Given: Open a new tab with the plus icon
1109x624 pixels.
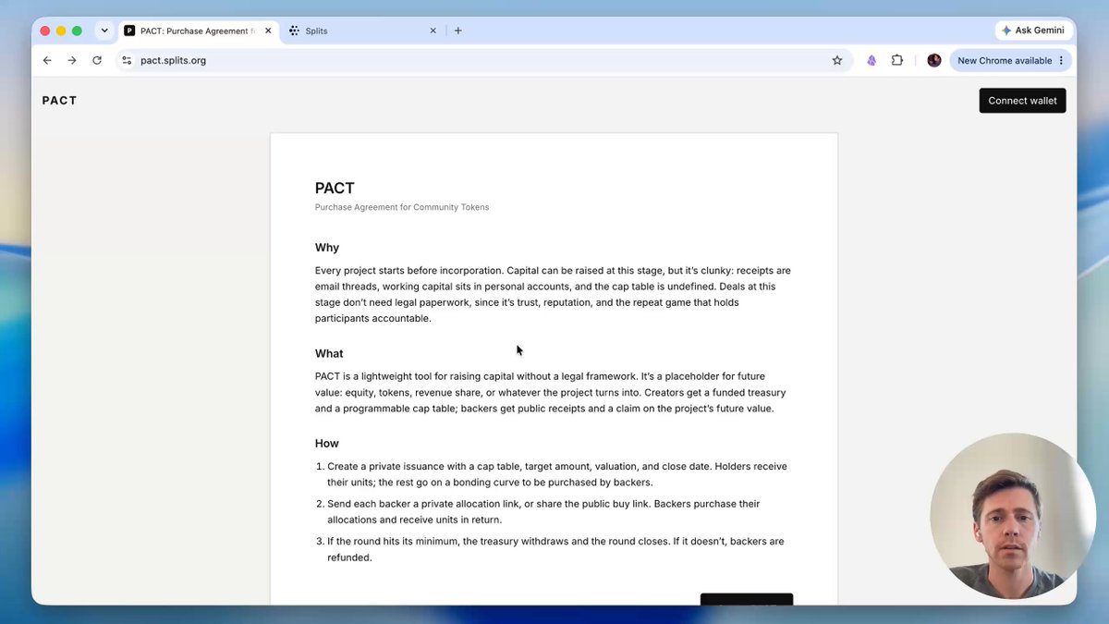Looking at the screenshot, I should 458,31.
